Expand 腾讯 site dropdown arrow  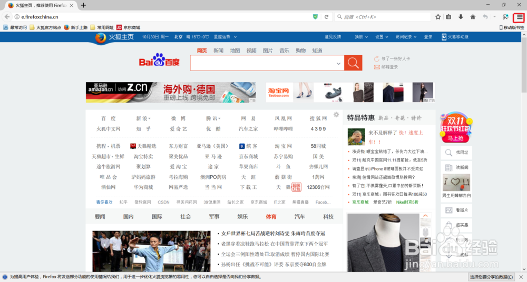coord(219,119)
